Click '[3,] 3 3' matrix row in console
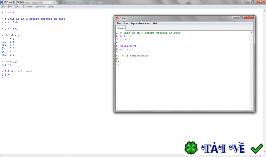266x157 pixels. click(8, 48)
